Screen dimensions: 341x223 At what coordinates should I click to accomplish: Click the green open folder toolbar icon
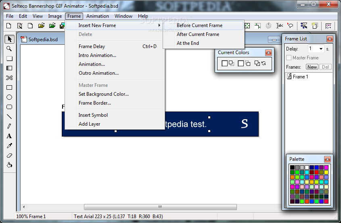click(x=52, y=26)
